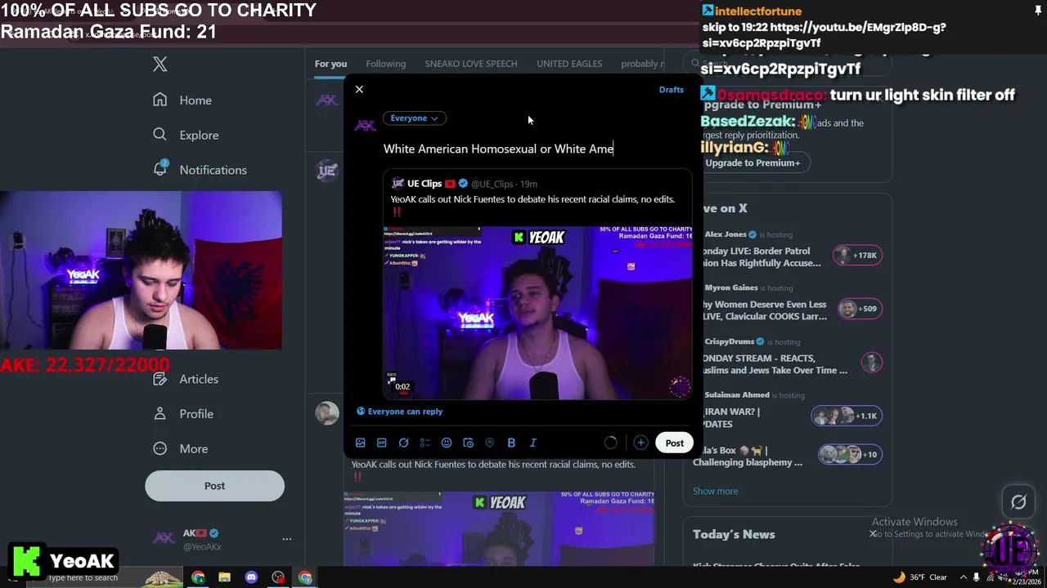Switch to the For you tab
1047x588 pixels.
click(330, 64)
